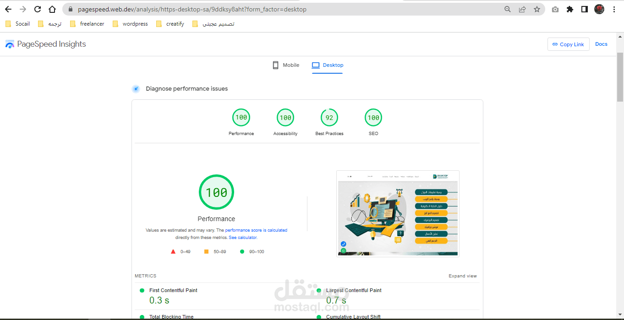
Task: Open the wordpress bookmark folder
Action: tap(130, 24)
